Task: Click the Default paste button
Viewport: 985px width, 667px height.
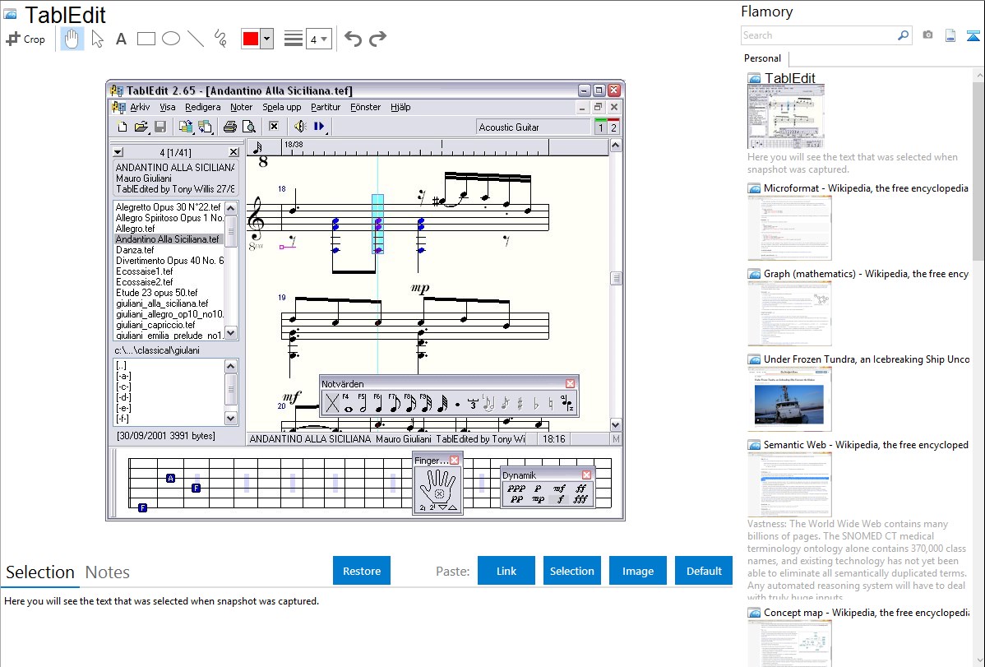Action: pyautogui.click(x=704, y=571)
